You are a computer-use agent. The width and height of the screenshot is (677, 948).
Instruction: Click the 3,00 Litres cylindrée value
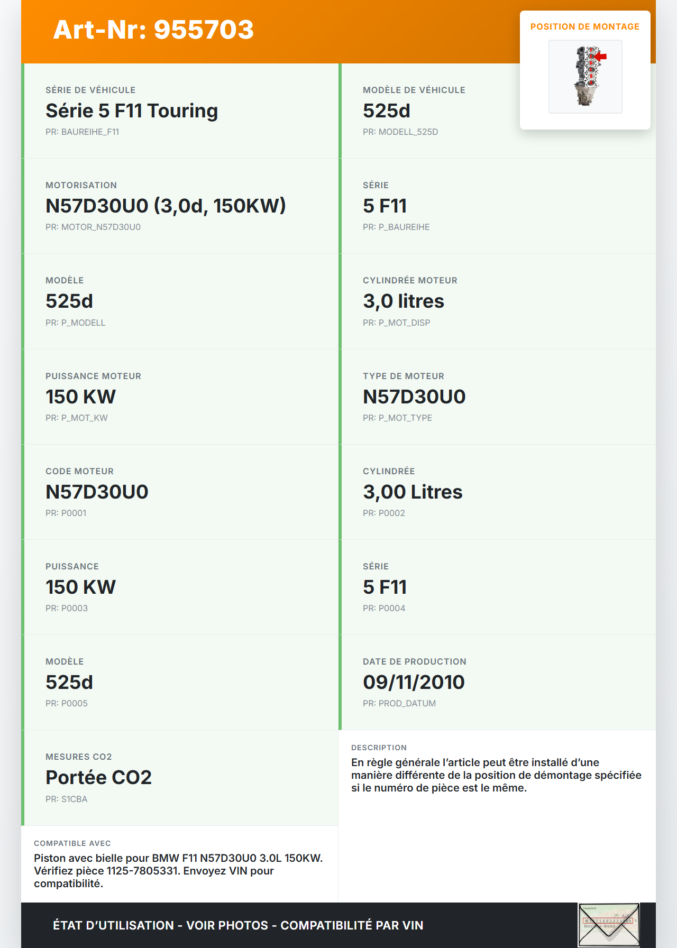pyautogui.click(x=413, y=492)
